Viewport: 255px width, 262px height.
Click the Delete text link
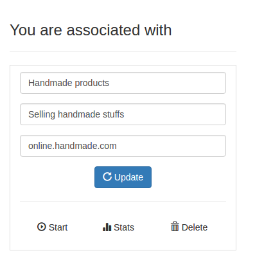click(195, 227)
